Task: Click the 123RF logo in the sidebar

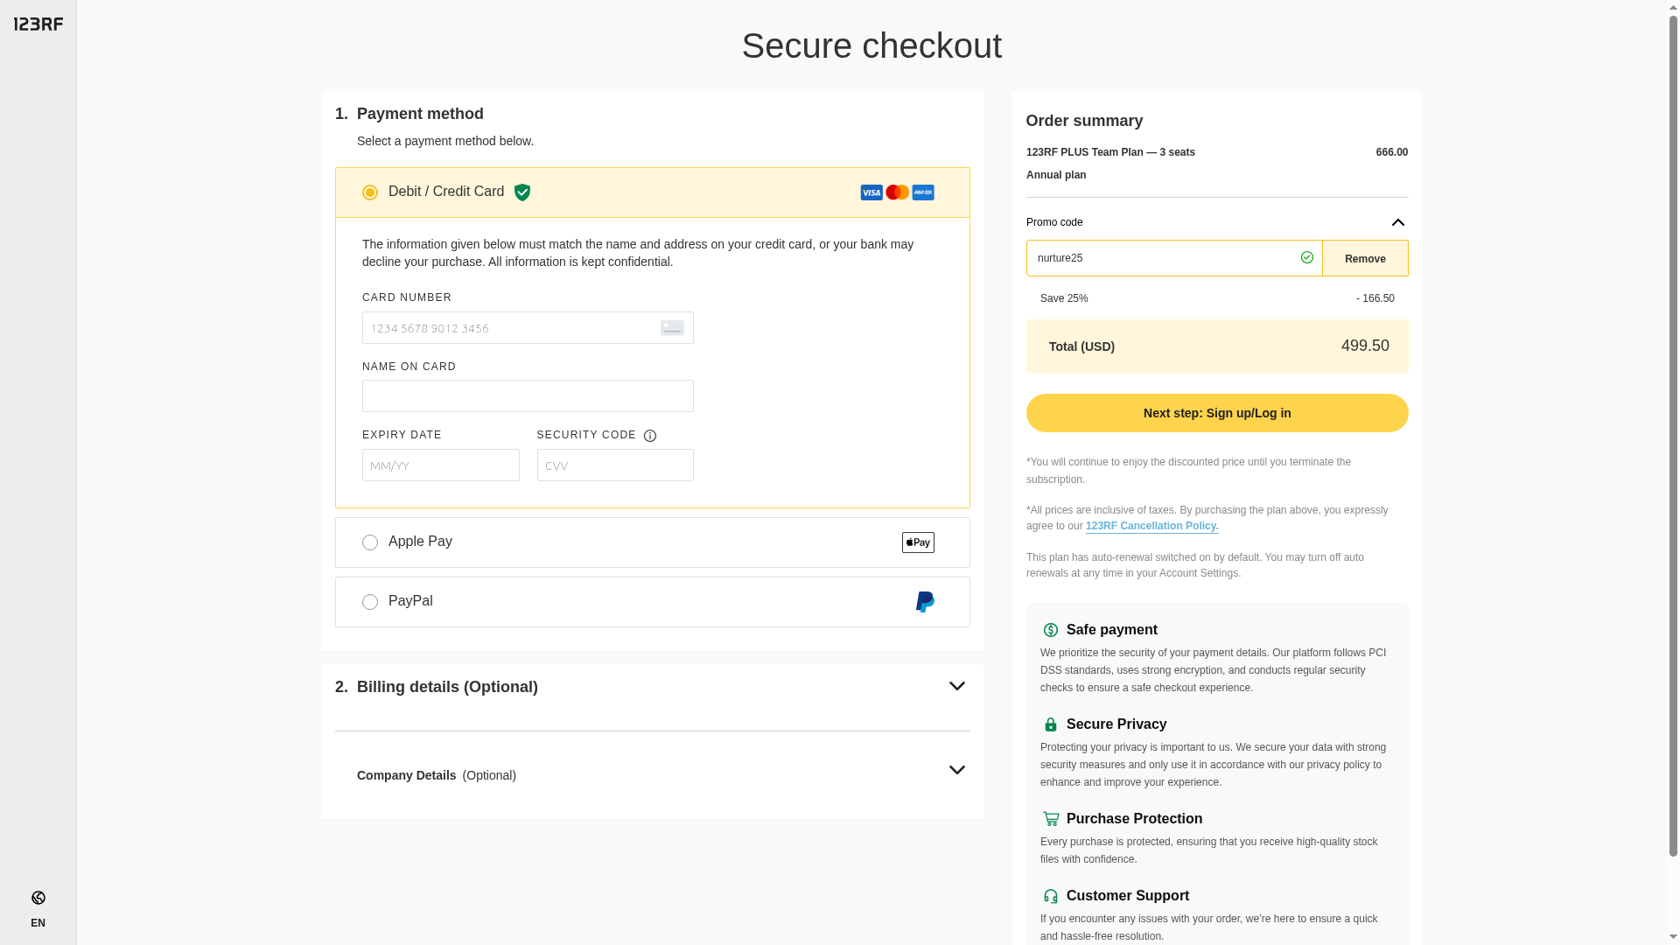Action: [38, 24]
